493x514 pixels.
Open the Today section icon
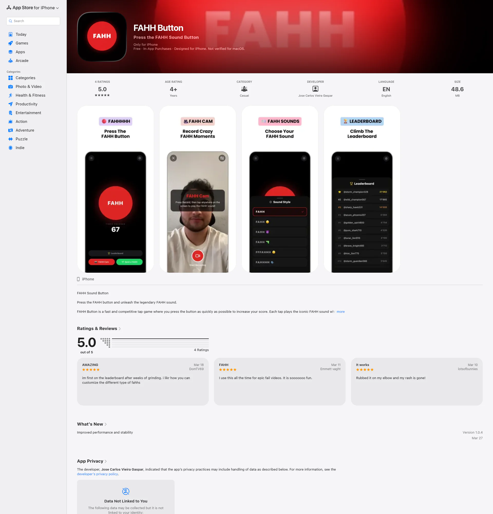pyautogui.click(x=11, y=34)
